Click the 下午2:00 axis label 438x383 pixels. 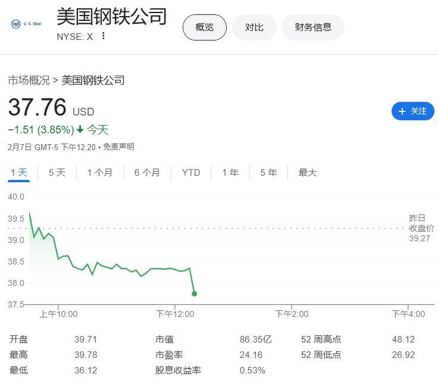tap(292, 314)
